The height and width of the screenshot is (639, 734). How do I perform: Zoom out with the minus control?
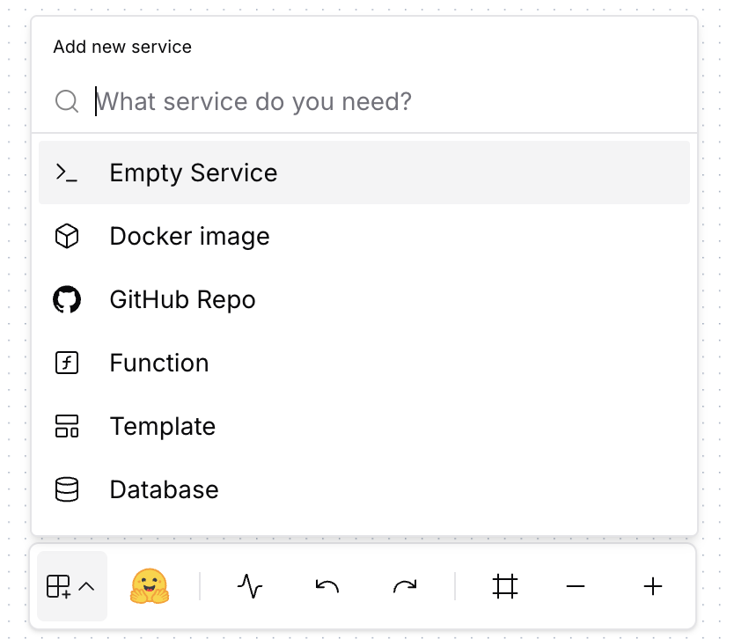[x=576, y=585]
